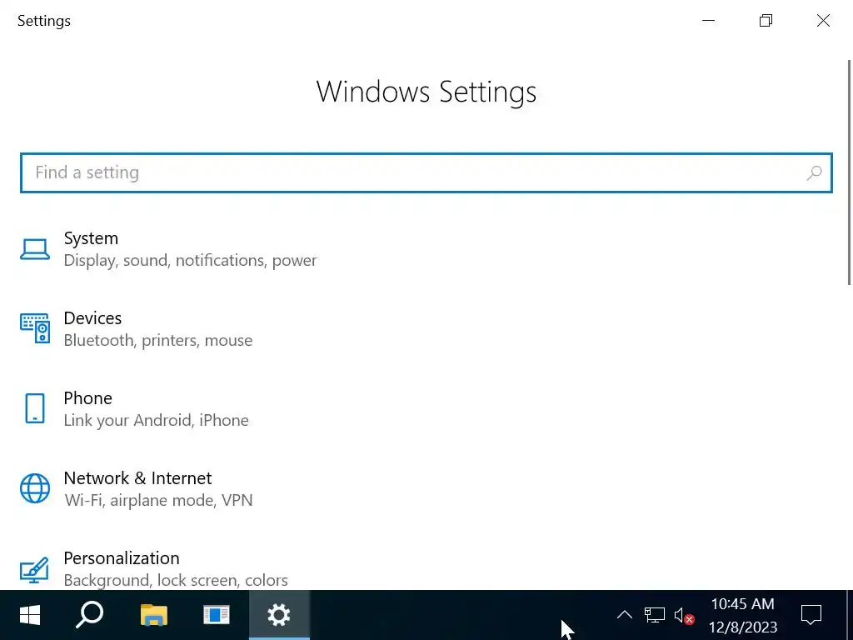853x640 pixels.
Task: Open the Phone settings icon
Action: pyautogui.click(x=35, y=408)
